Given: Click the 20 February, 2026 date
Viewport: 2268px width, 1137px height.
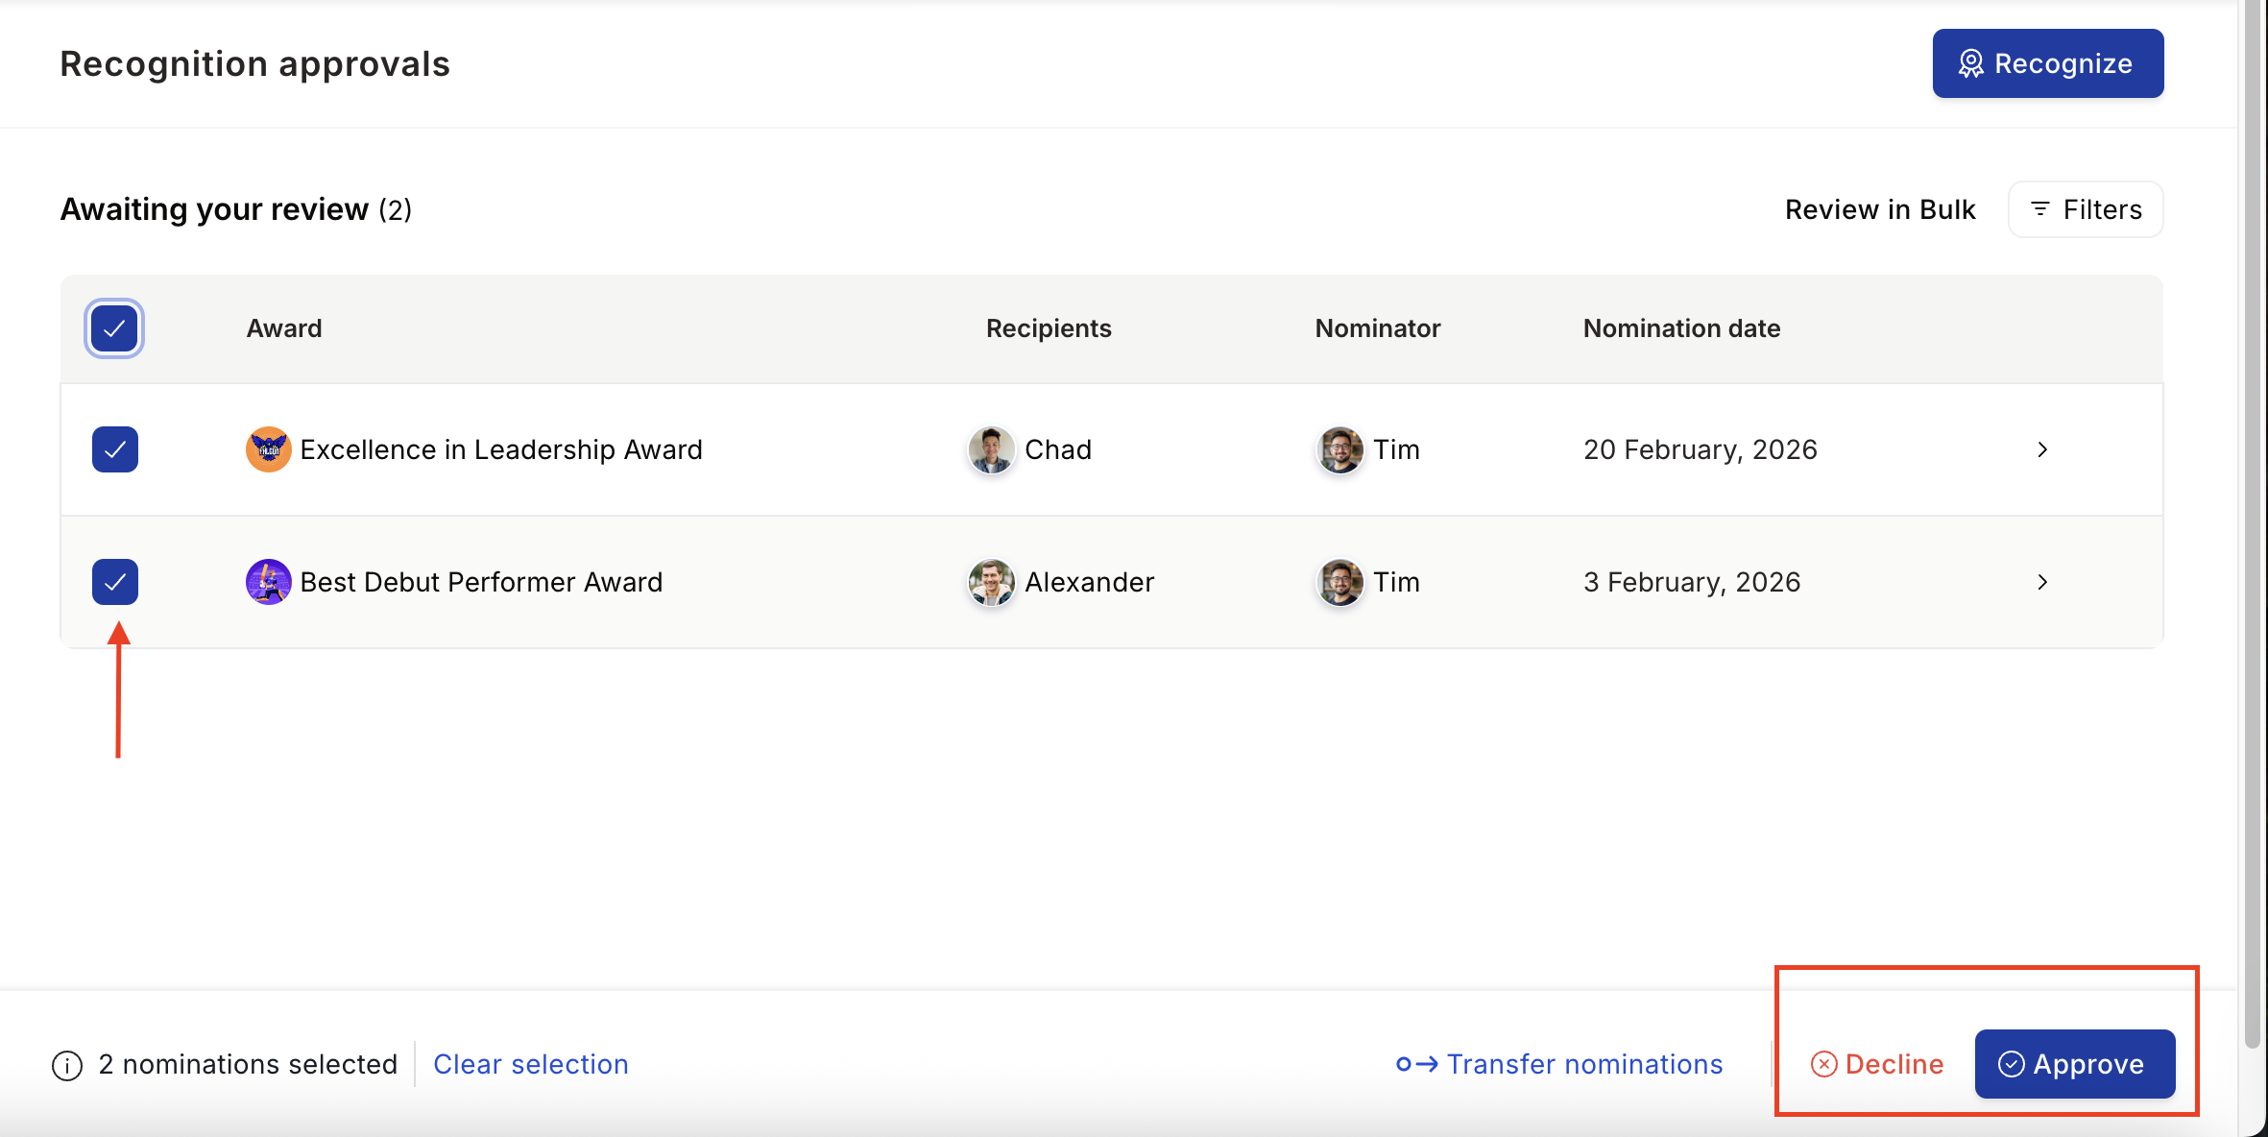Looking at the screenshot, I should pos(1701,449).
